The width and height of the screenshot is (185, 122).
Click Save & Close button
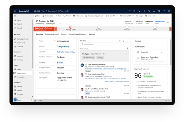(x=48, y=16)
